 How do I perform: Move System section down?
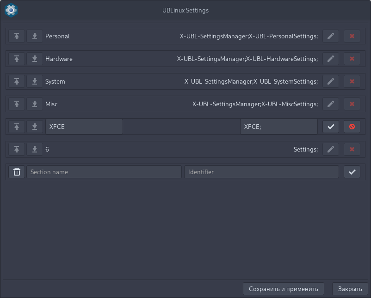(x=35, y=81)
